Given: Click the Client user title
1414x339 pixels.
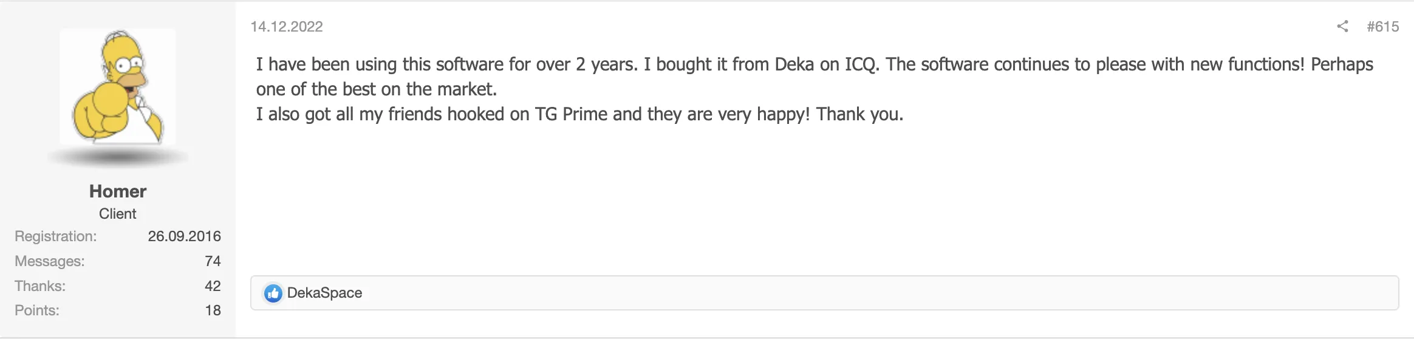Looking at the screenshot, I should point(118,214).
